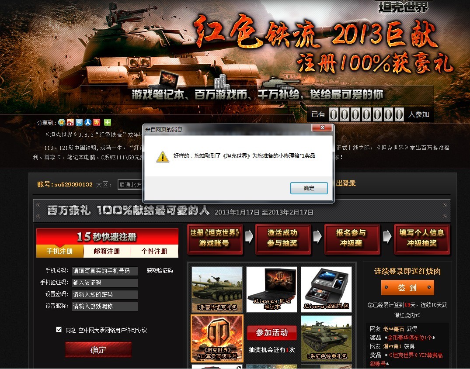Image resolution: width=470 pixels, height=369 pixels.
Task: Close the 来自网页的消息 dialog
Action: [322, 128]
